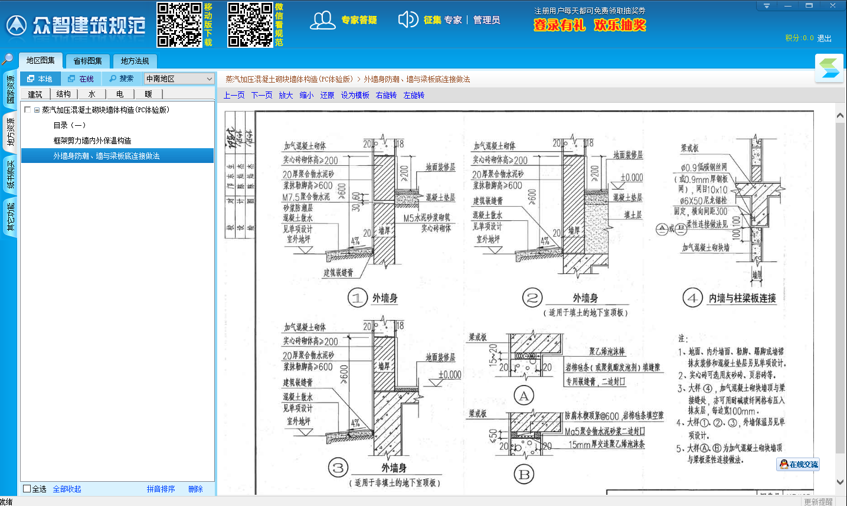The image size is (847, 506).
Task: Click 放大 zoom in link
Action: click(x=286, y=95)
